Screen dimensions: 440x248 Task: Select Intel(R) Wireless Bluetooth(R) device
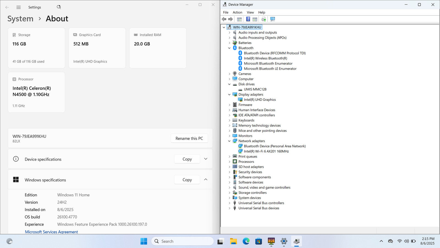265,58
